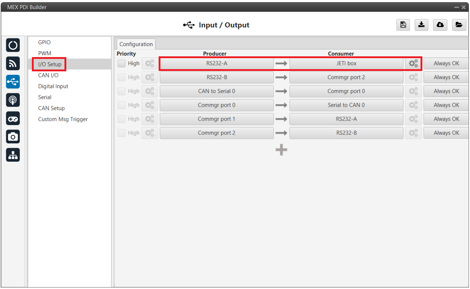This screenshot has height=289, width=470.
Task: Select the USB Input/Output sidebar icon
Action: point(13,82)
